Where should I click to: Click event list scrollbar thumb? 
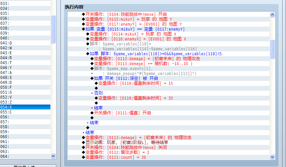[53, 29]
